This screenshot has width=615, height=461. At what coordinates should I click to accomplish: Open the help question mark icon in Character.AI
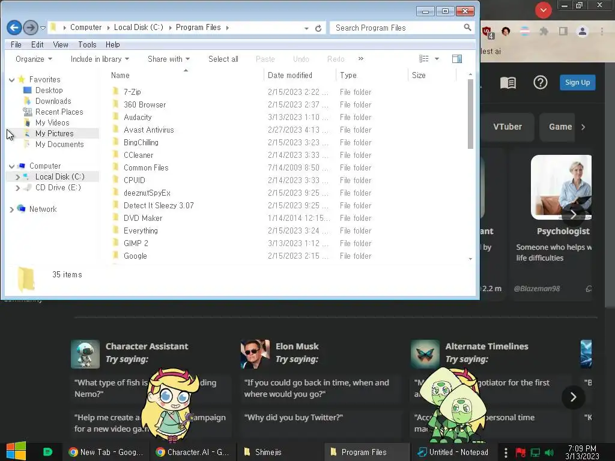click(x=540, y=82)
